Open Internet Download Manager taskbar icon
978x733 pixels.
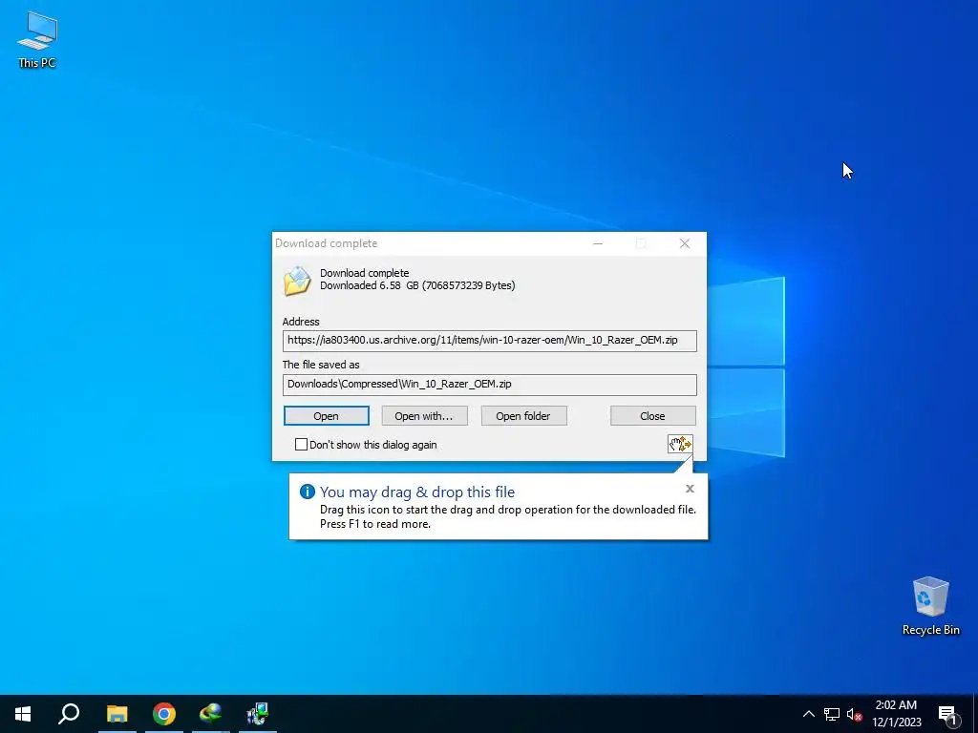point(211,714)
